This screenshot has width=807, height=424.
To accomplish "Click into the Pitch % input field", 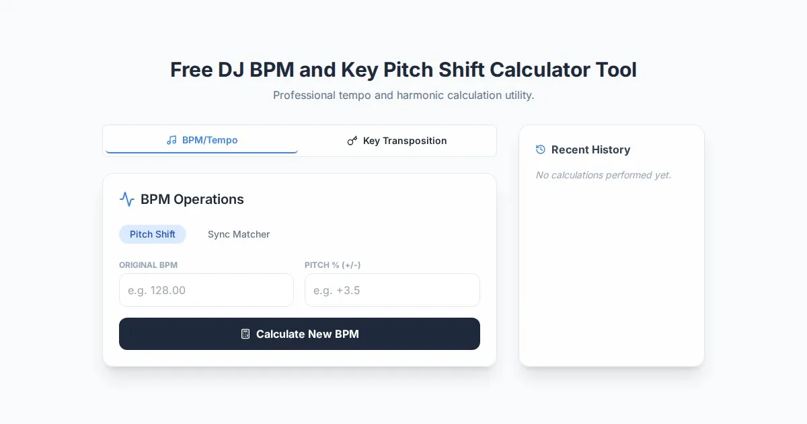I will click(392, 290).
